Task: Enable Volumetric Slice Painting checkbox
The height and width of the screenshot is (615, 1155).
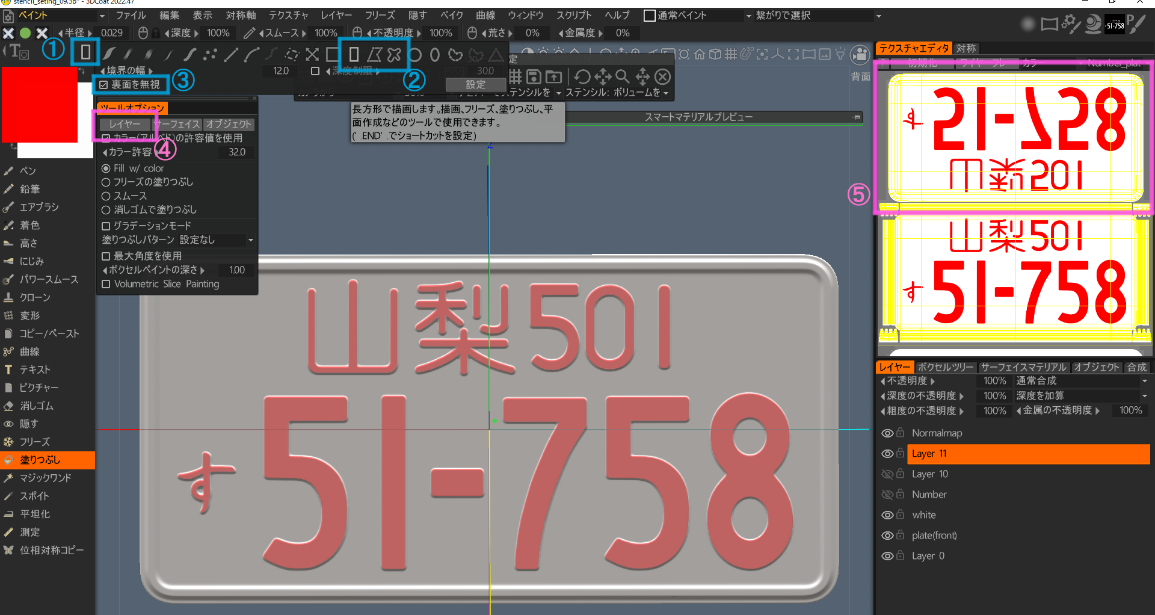Action: click(106, 284)
